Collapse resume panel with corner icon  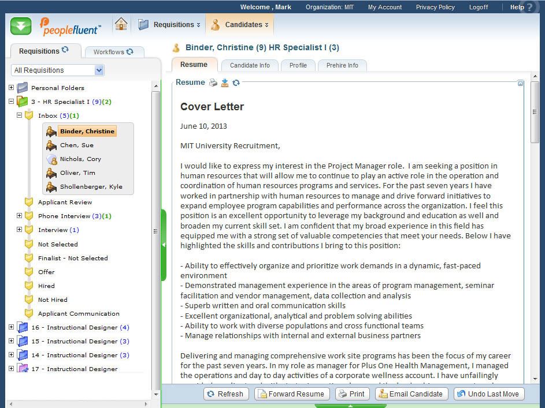click(520, 84)
